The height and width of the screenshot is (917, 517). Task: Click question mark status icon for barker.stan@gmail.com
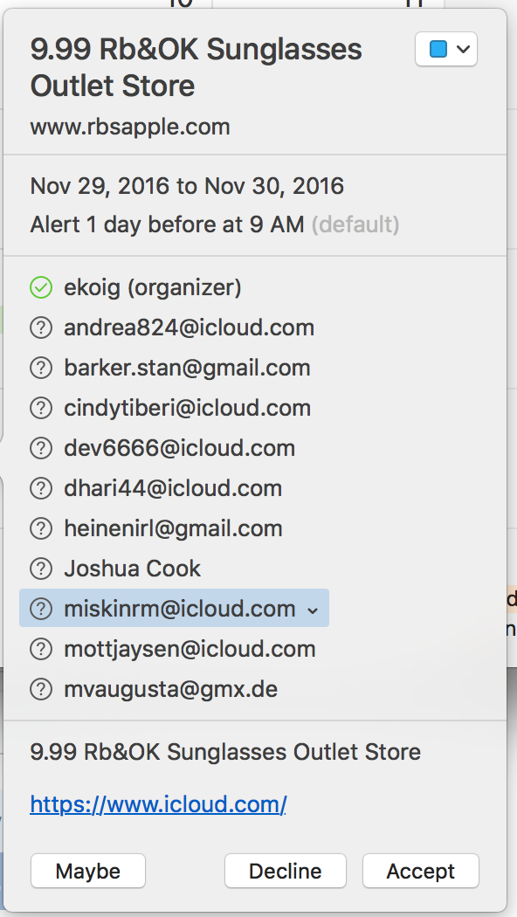pos(41,368)
